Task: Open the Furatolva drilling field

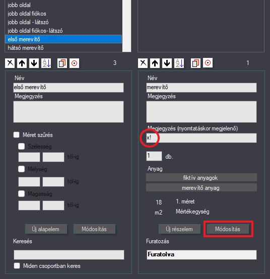Action: pyautogui.click(x=201, y=255)
